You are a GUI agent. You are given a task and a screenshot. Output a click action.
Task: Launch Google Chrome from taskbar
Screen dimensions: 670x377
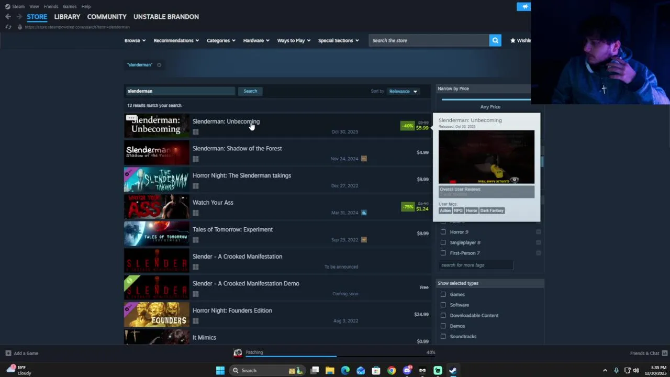(392, 371)
